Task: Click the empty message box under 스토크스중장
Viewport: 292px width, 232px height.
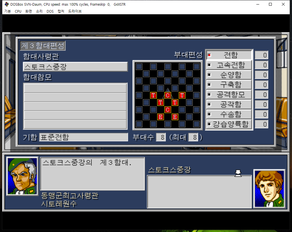Action: click(x=199, y=192)
